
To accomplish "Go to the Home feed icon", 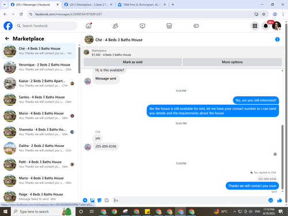I will (89, 26).
